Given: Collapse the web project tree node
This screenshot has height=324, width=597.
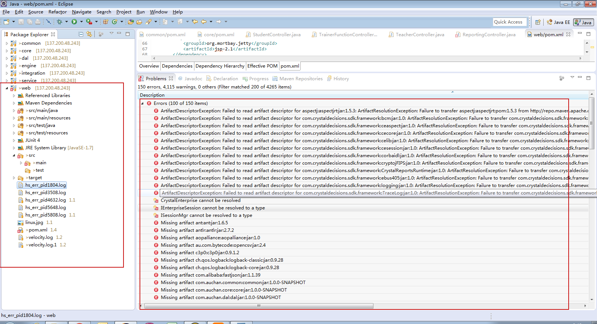Looking at the screenshot, I should pos(7,88).
